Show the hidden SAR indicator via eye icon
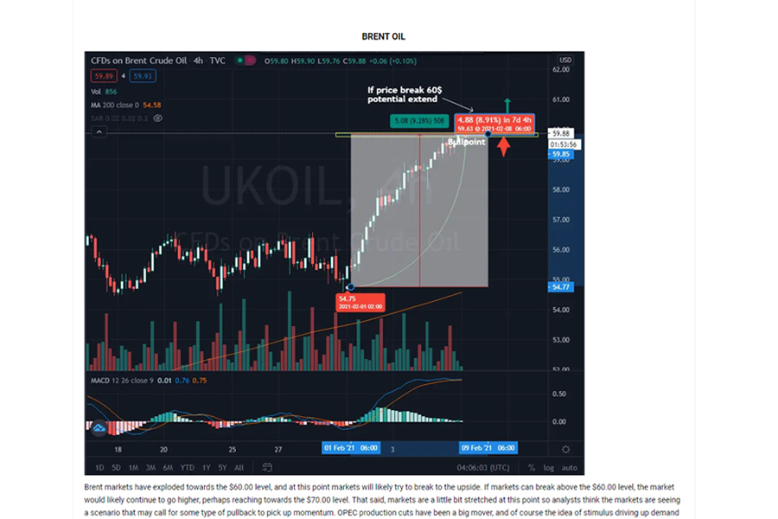This screenshot has width=778, height=519. pos(158,118)
